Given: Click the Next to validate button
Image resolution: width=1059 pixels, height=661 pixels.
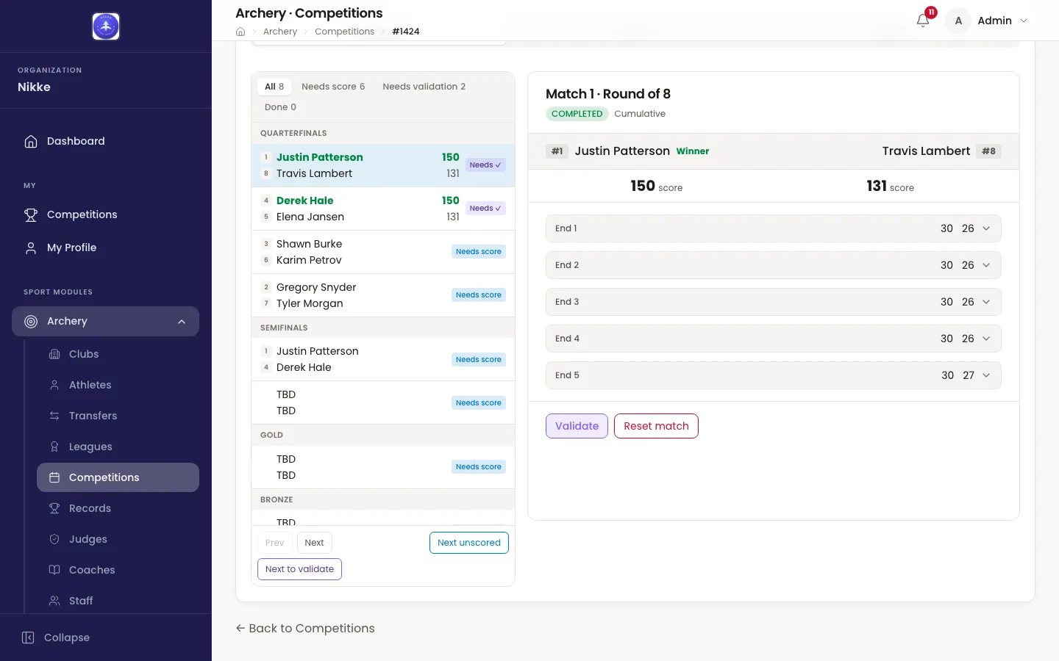Looking at the screenshot, I should click(x=299, y=569).
